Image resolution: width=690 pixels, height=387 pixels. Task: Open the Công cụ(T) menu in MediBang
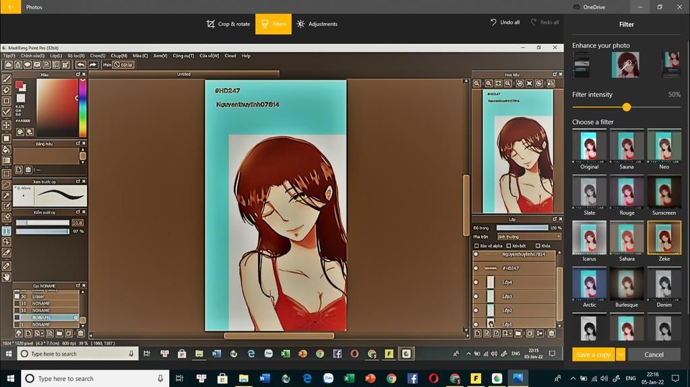183,56
